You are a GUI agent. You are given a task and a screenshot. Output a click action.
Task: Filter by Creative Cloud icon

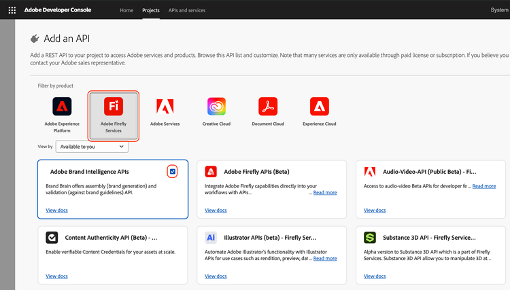pos(216,106)
